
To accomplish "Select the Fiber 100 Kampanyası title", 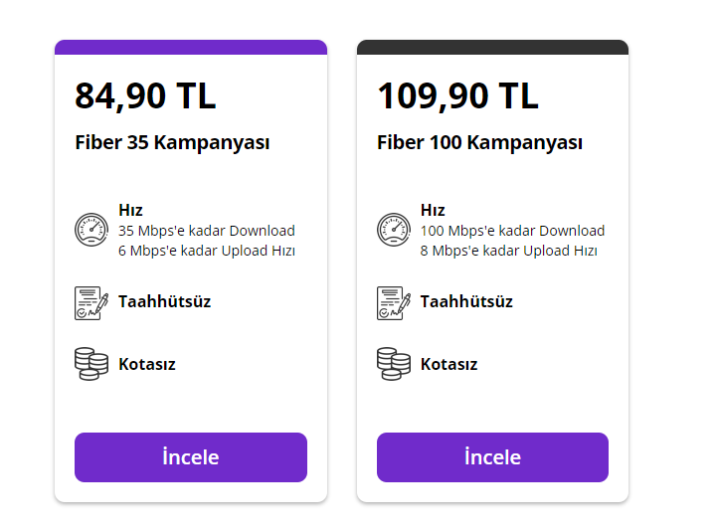I will point(479,142).
